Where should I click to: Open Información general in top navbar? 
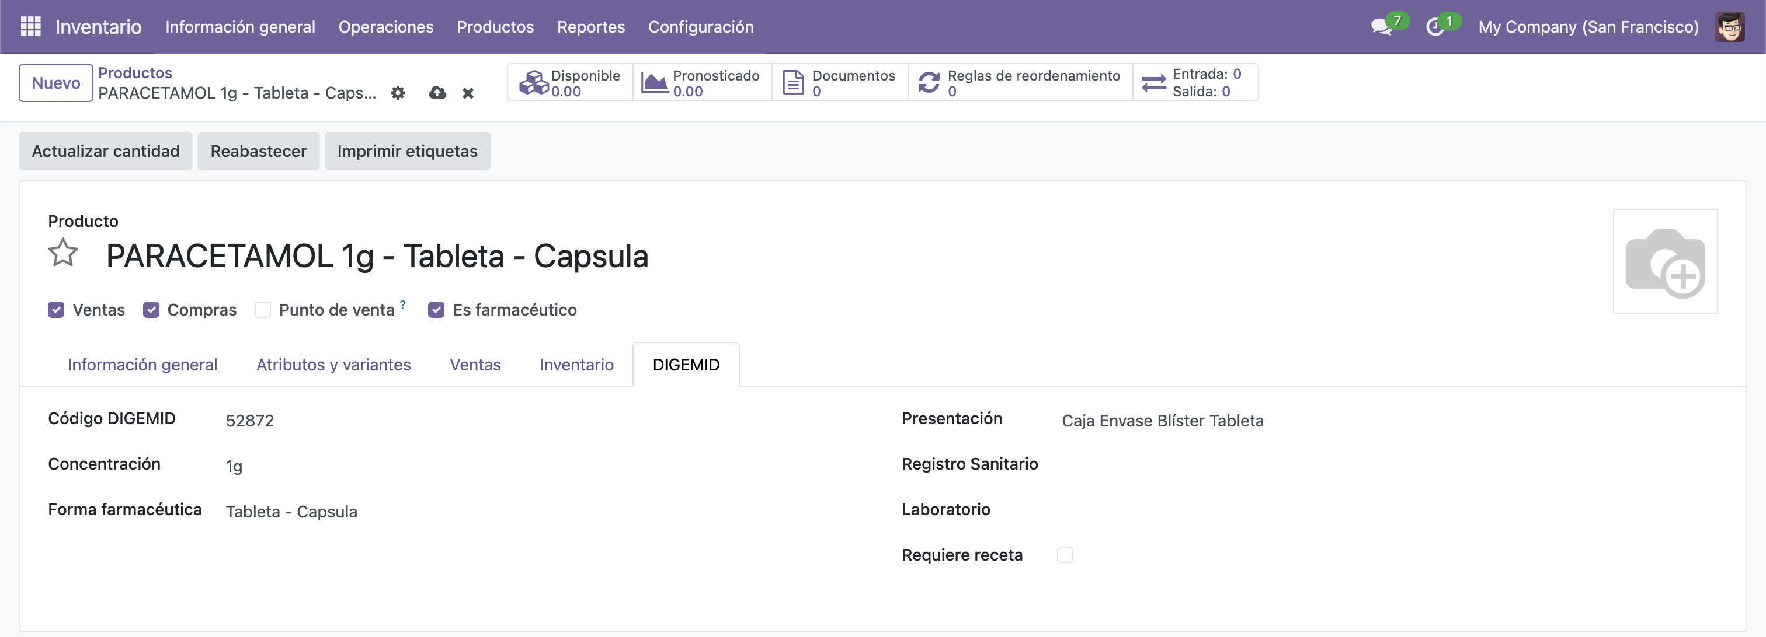(240, 27)
